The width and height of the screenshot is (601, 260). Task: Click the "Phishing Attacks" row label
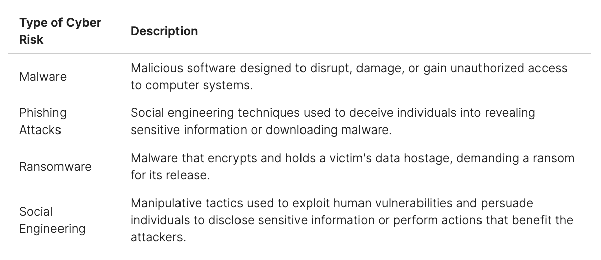coord(43,121)
